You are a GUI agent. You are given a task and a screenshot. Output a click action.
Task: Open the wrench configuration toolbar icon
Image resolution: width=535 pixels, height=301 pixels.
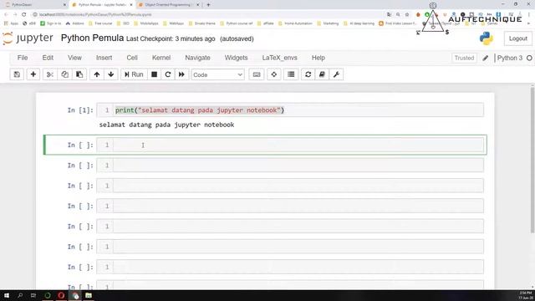pos(336,74)
